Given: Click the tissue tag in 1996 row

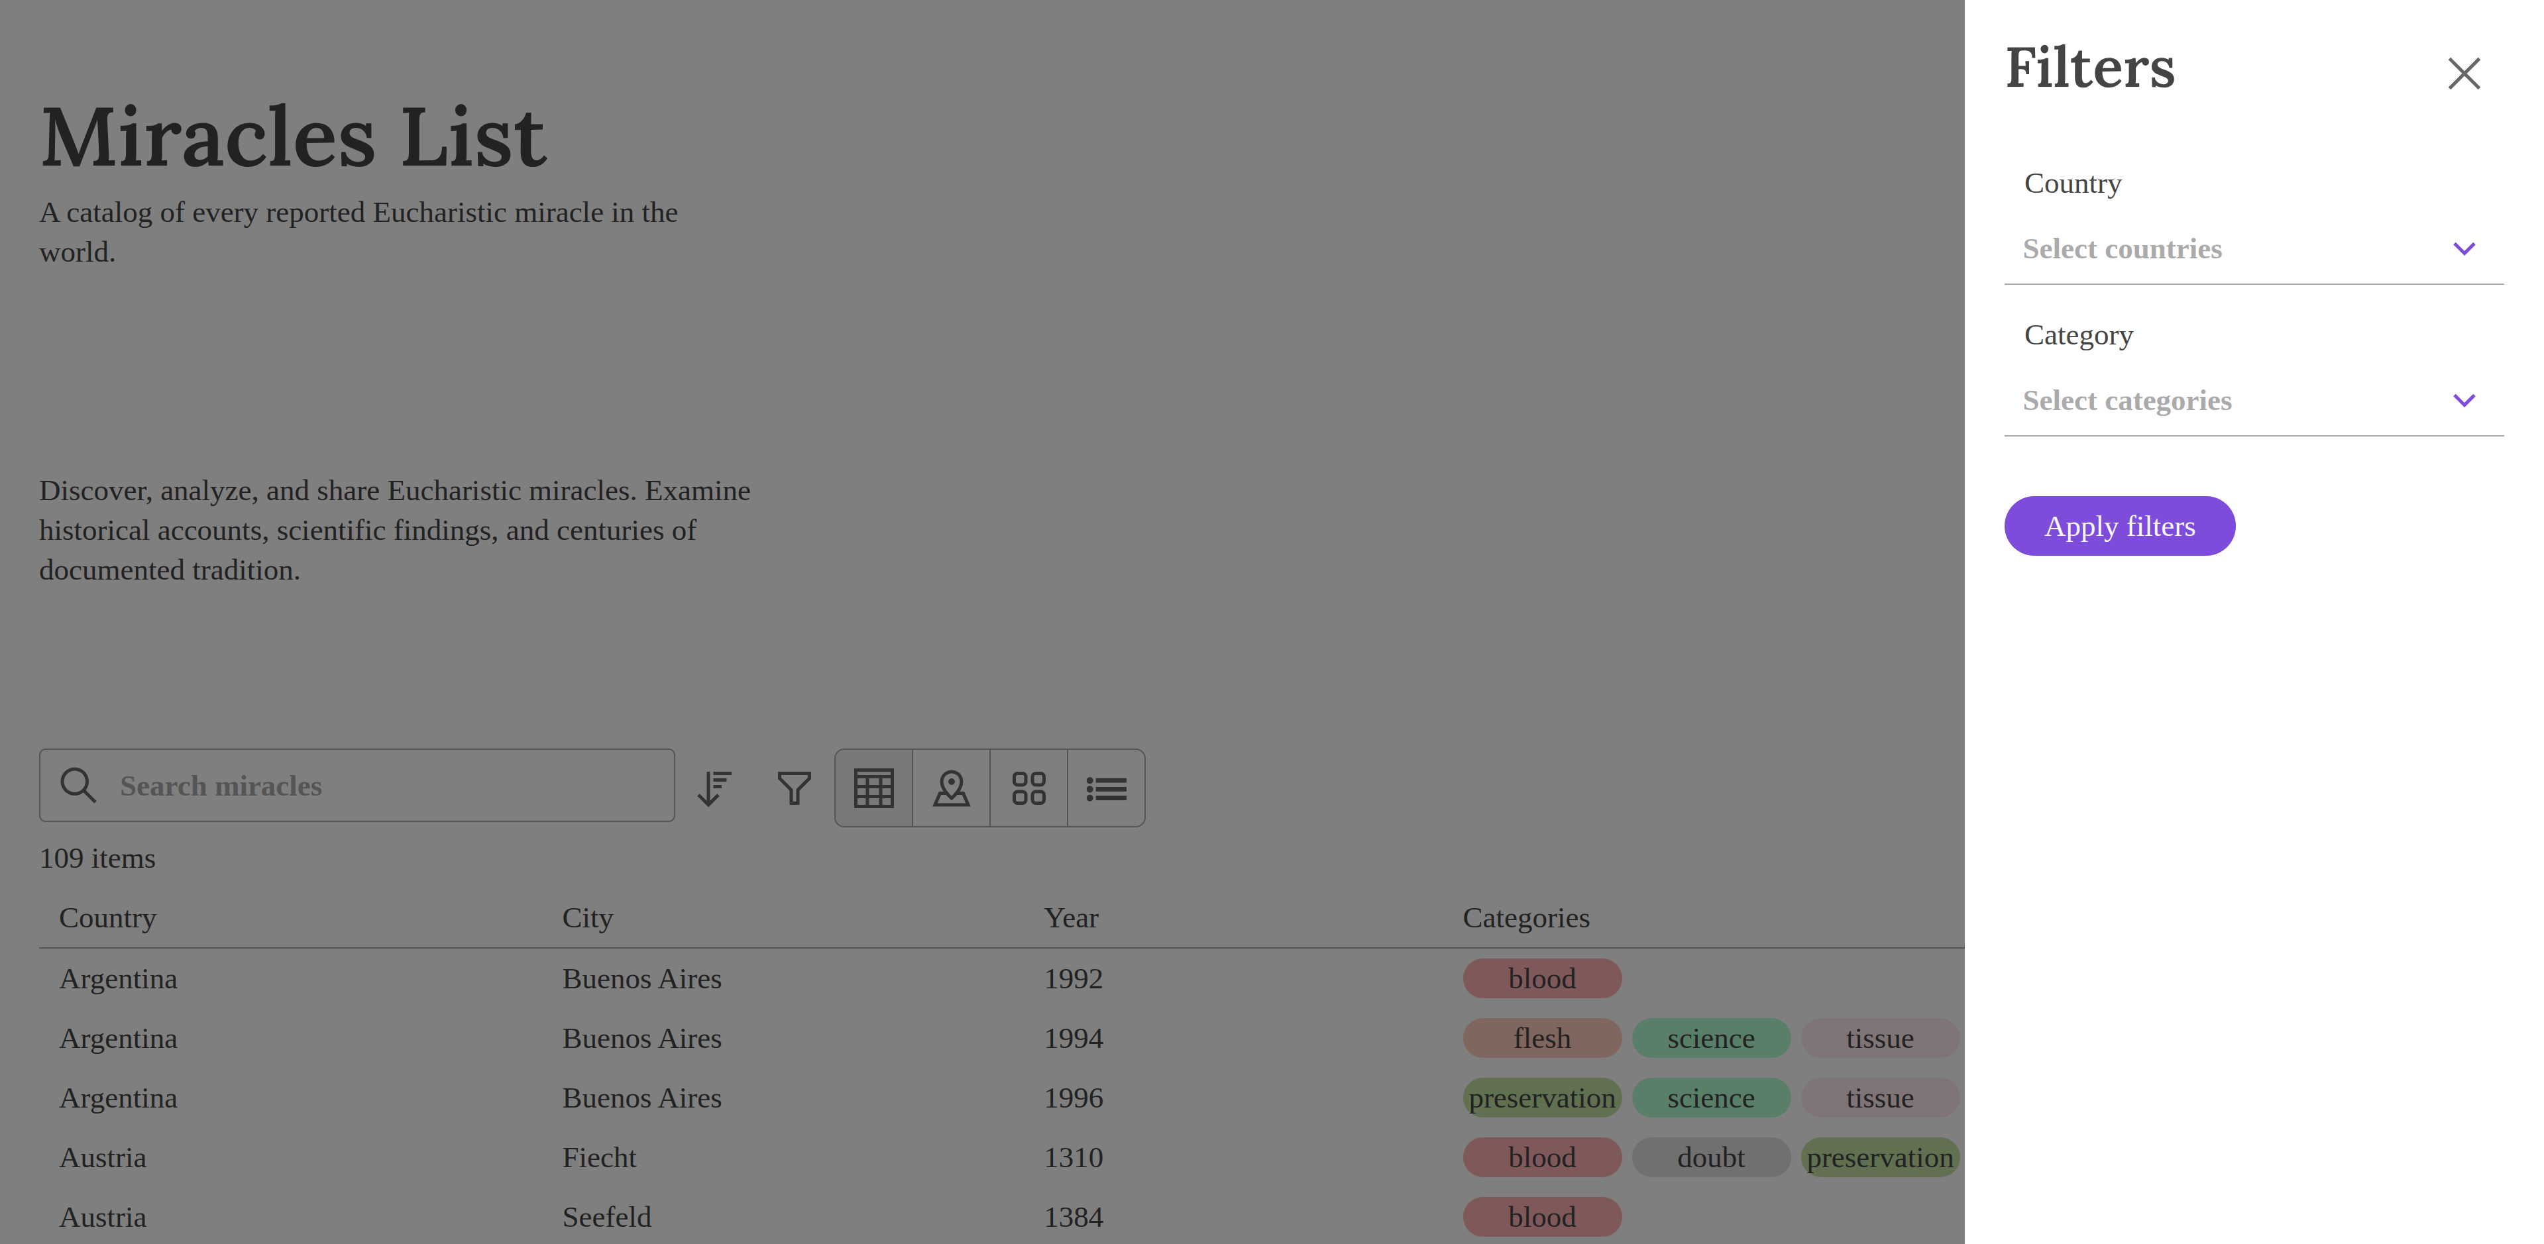Looking at the screenshot, I should click(1879, 1098).
